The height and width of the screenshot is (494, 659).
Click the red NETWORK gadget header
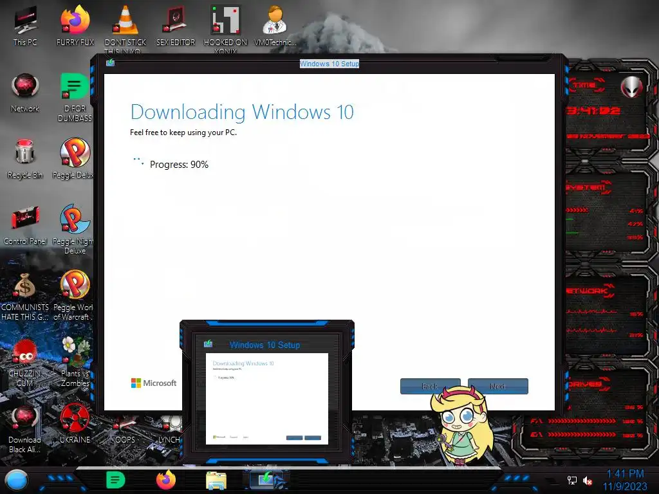[589, 291]
